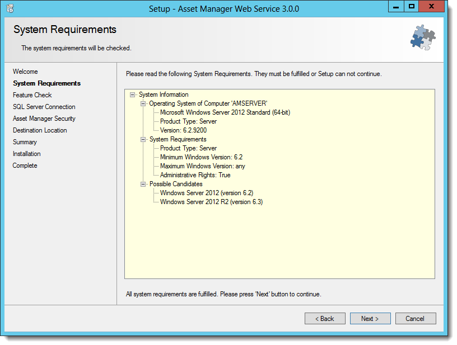Click the Possible Candidates label

tap(176, 184)
